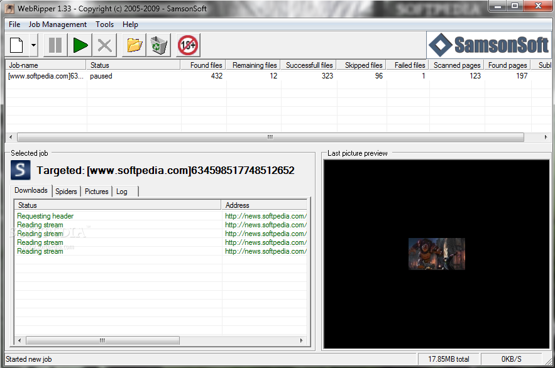Open the download folder icon
Image resolution: width=555 pixels, height=368 pixels.
pyautogui.click(x=134, y=45)
